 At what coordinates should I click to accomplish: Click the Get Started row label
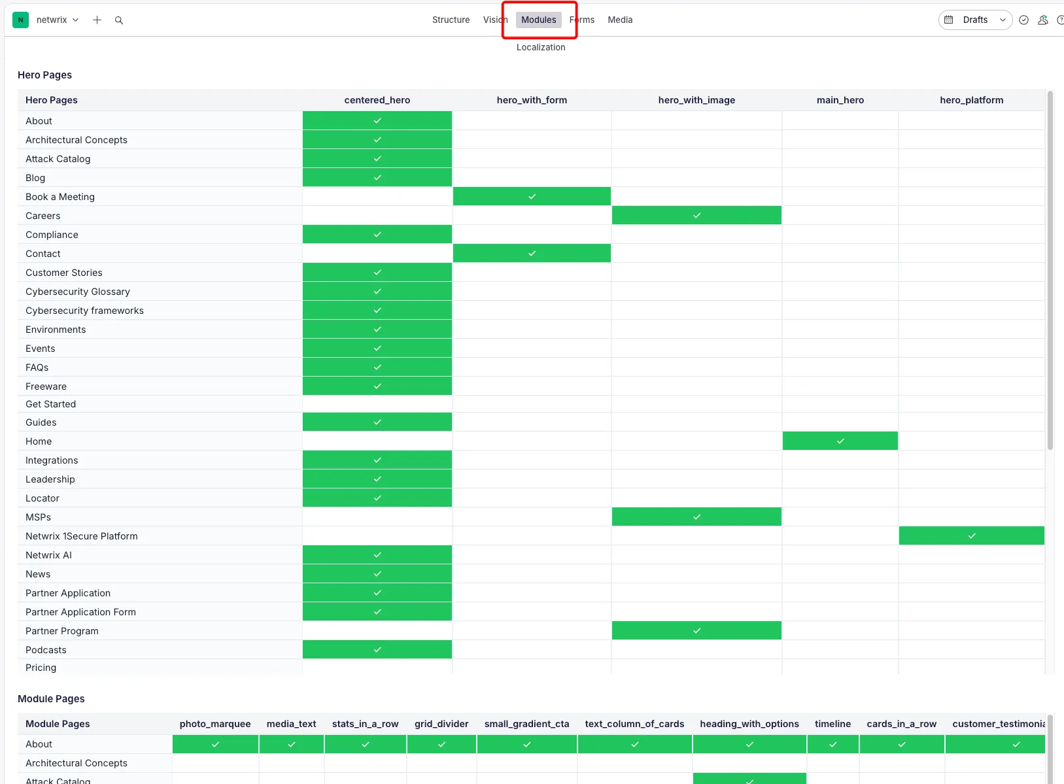click(x=50, y=403)
